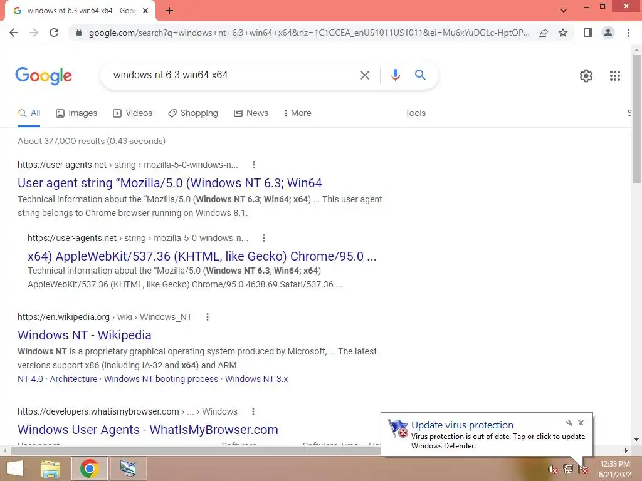Open notification options wrench icon

click(569, 423)
